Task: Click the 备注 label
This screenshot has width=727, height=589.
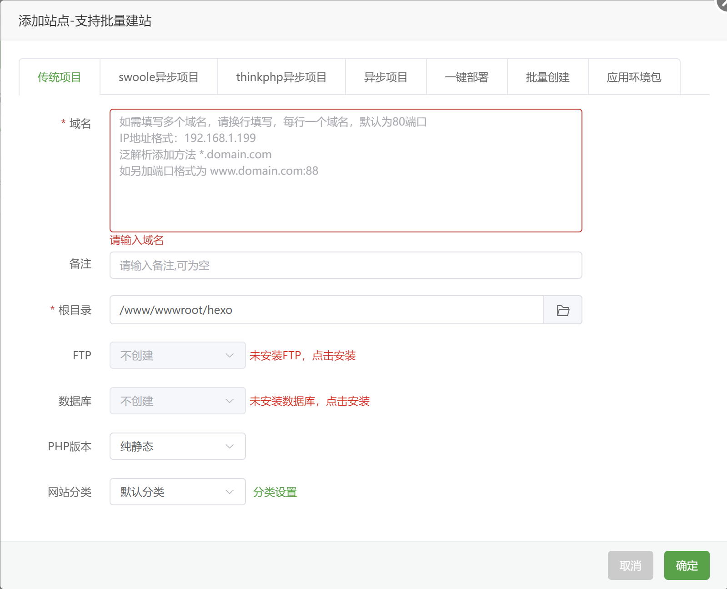Action: tap(80, 264)
